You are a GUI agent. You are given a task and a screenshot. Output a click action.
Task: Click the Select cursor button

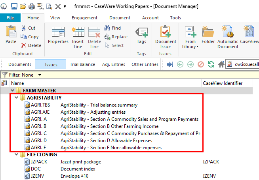tap(114, 45)
